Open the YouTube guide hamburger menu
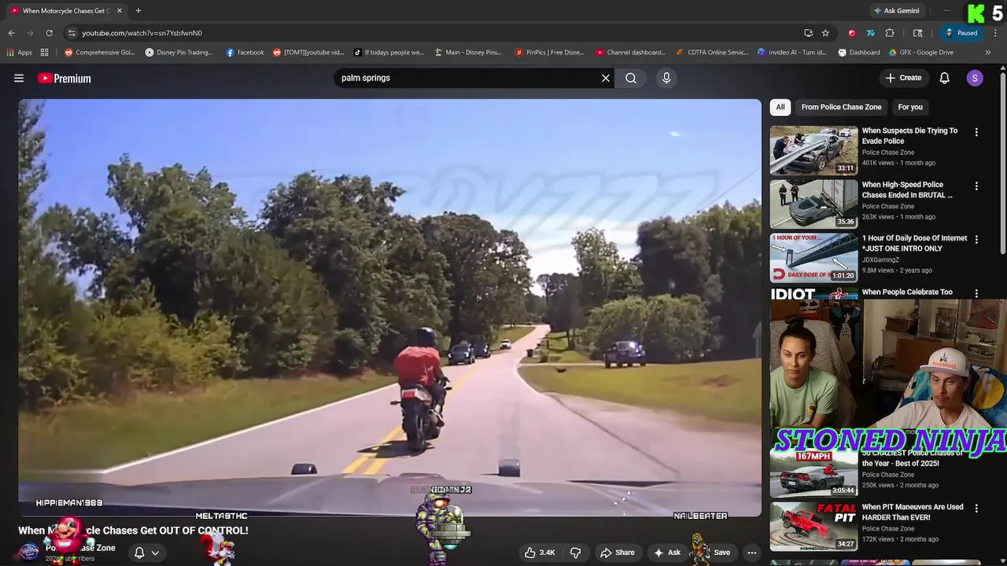1007x566 pixels. coord(19,78)
